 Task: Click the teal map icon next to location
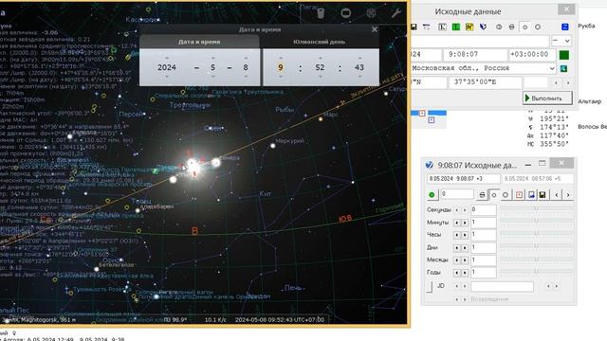(564, 68)
